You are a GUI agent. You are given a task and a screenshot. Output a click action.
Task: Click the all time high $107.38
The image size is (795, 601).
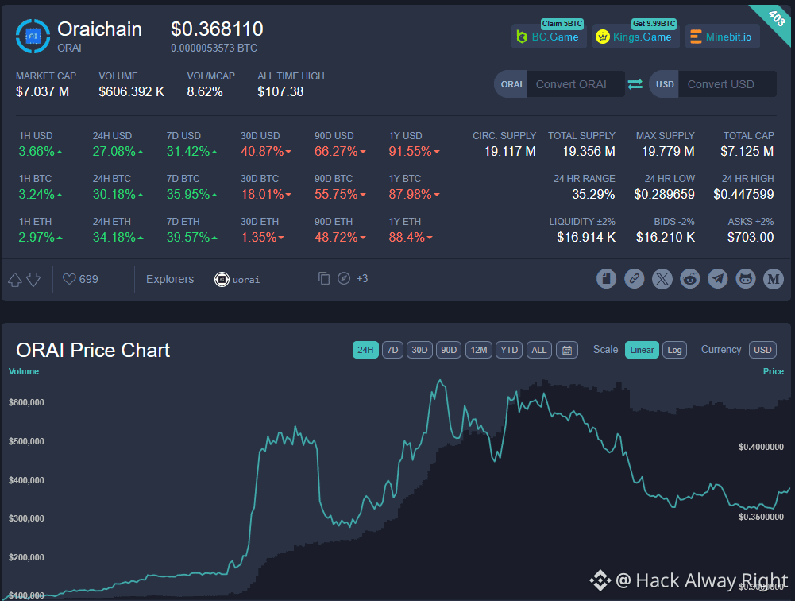click(280, 92)
